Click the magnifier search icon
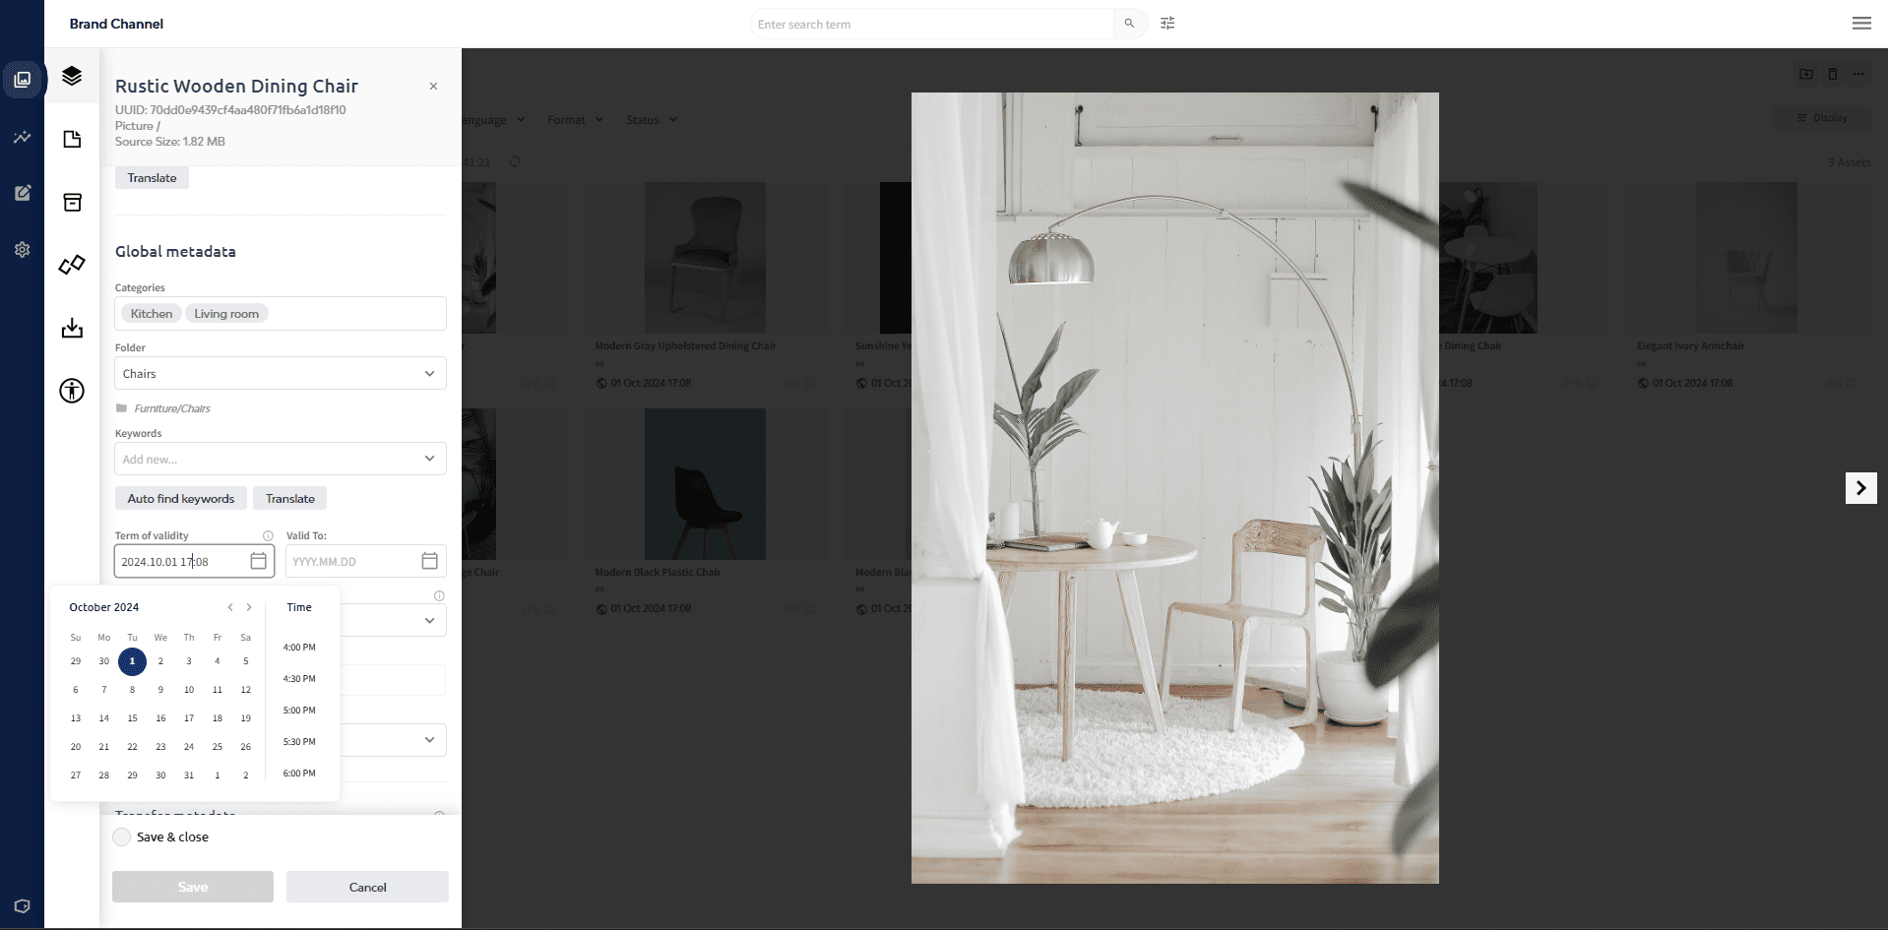 (x=1129, y=24)
